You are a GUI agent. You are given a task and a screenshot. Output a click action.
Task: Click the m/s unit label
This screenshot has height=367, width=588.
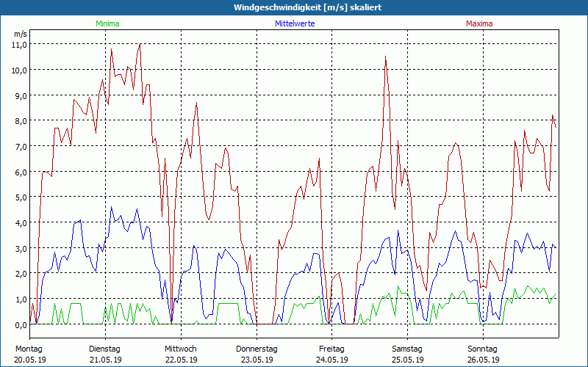click(21, 34)
